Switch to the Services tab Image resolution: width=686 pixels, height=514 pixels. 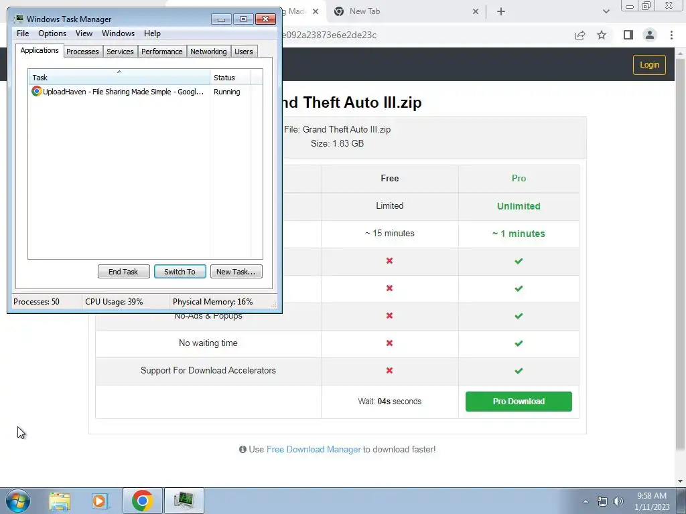120,52
